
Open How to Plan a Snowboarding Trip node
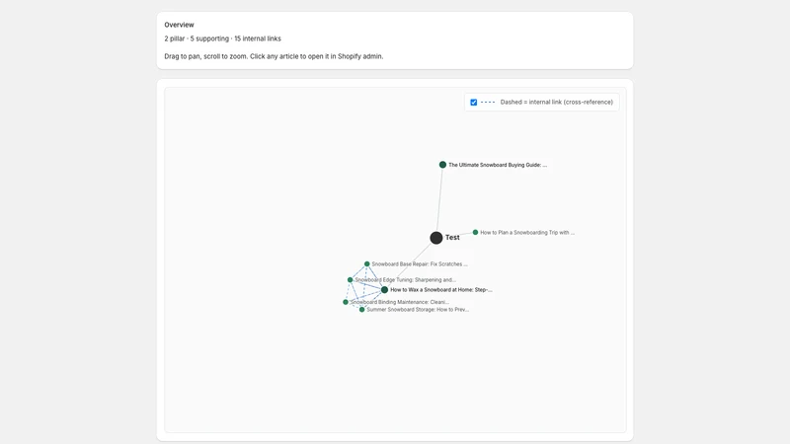tap(475, 233)
